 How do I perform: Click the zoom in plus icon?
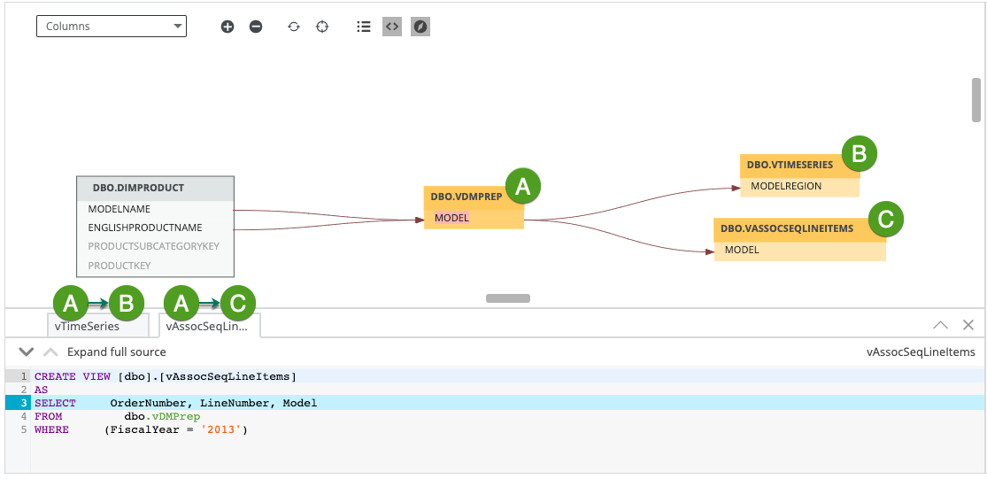tap(227, 27)
